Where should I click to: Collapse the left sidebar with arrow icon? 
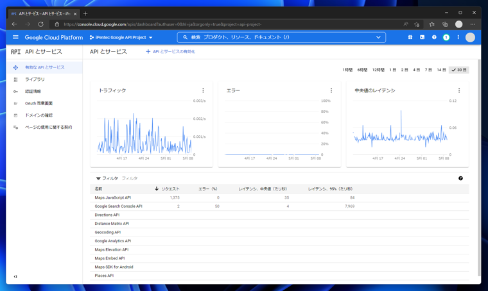pos(15,276)
